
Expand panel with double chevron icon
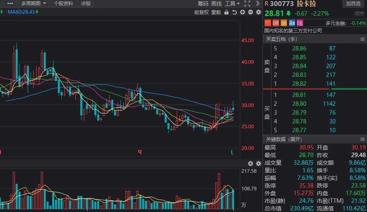258,3
